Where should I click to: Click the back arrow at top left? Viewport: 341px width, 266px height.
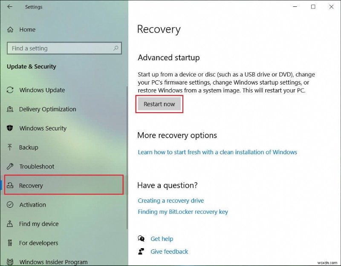(x=10, y=7)
